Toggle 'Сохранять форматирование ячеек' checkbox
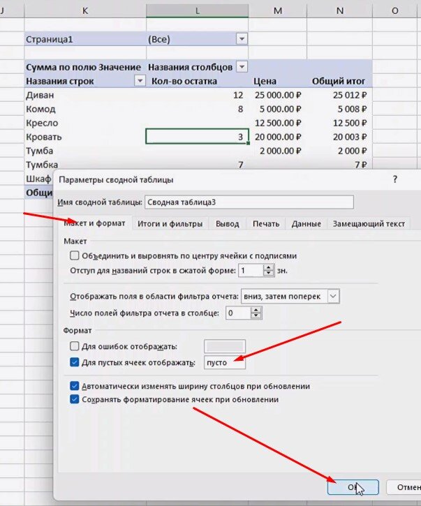 tap(74, 399)
